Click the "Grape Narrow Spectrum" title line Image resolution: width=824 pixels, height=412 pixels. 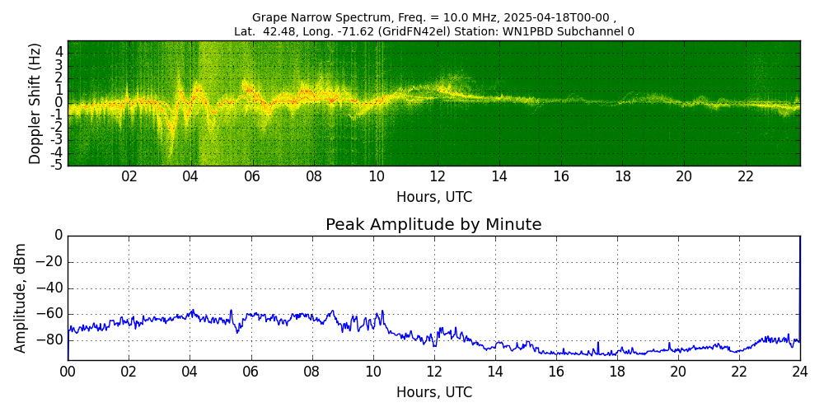coord(433,17)
